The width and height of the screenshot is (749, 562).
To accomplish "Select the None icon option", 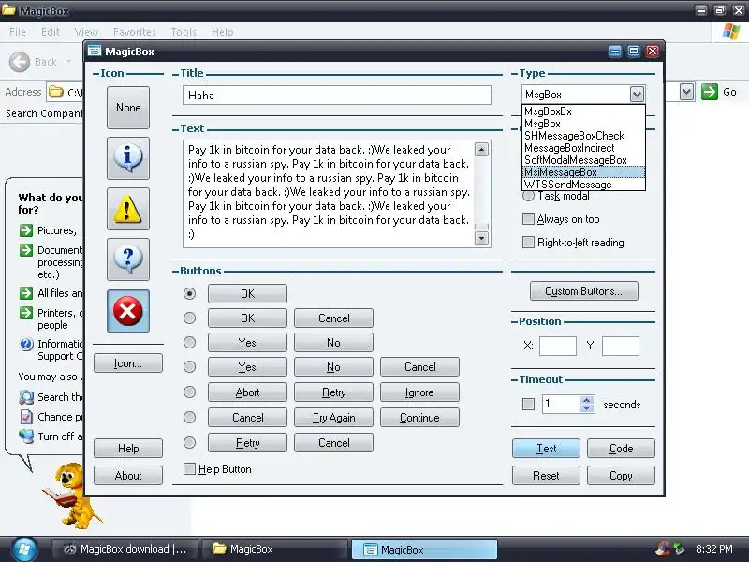I will click(x=128, y=108).
